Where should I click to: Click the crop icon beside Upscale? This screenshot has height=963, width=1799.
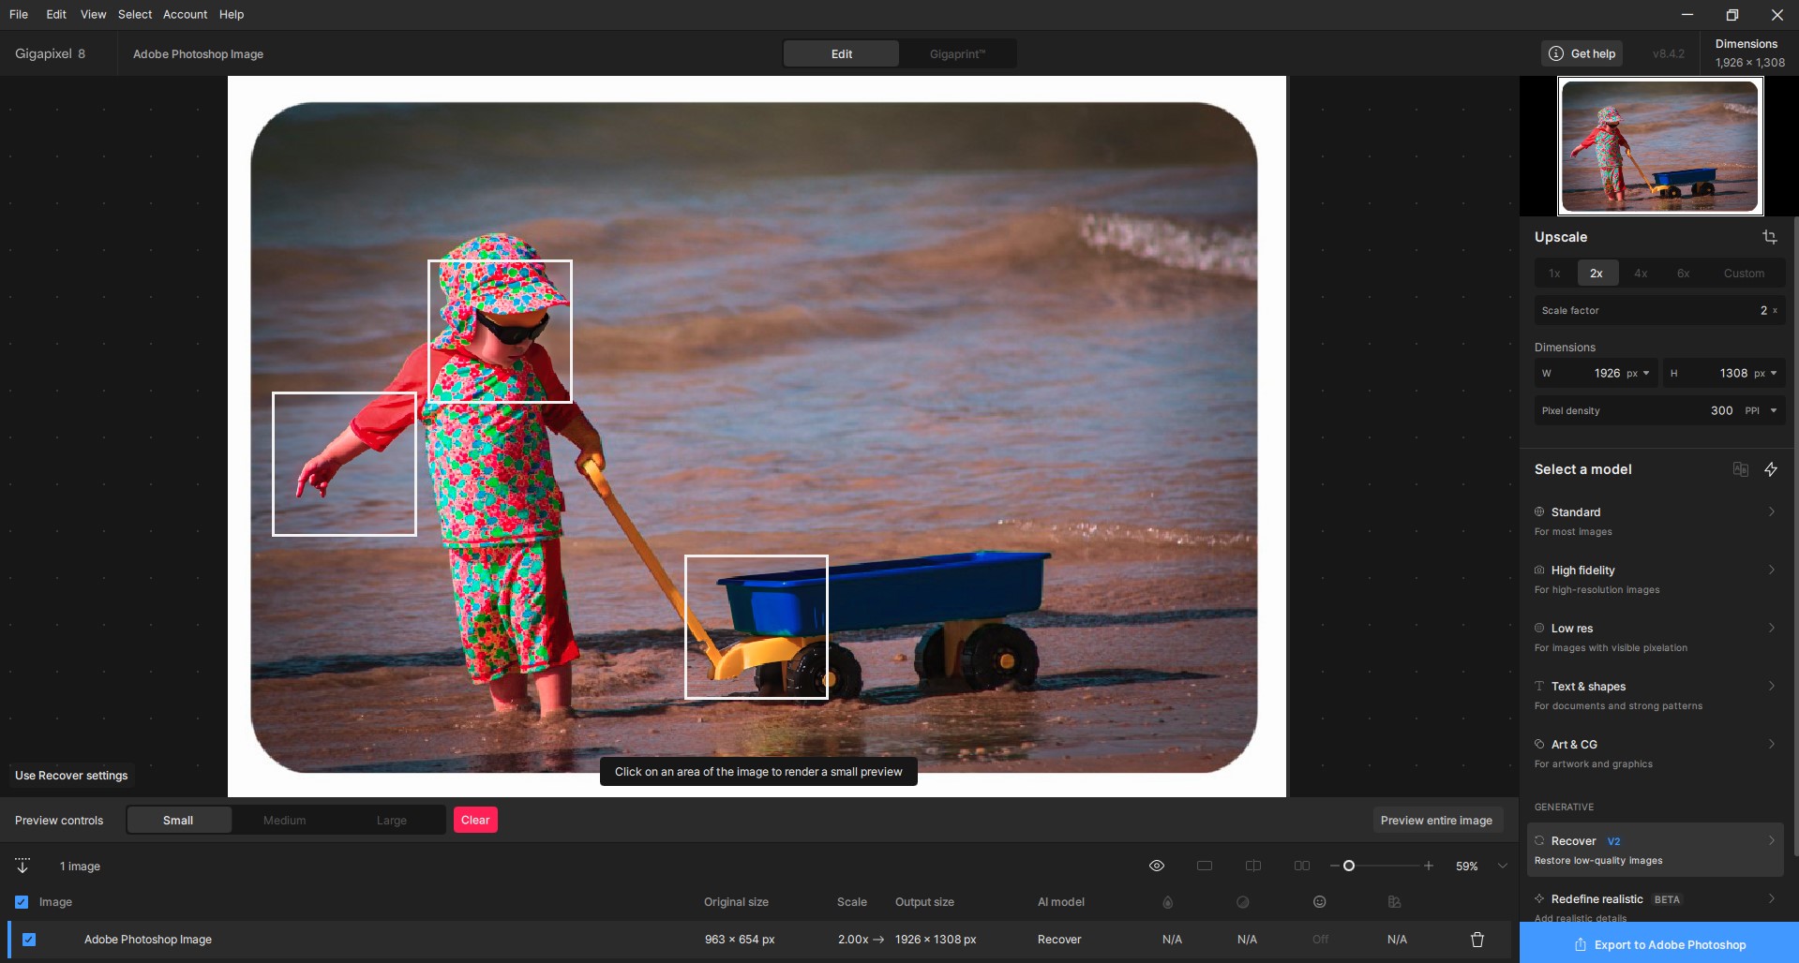point(1769,237)
